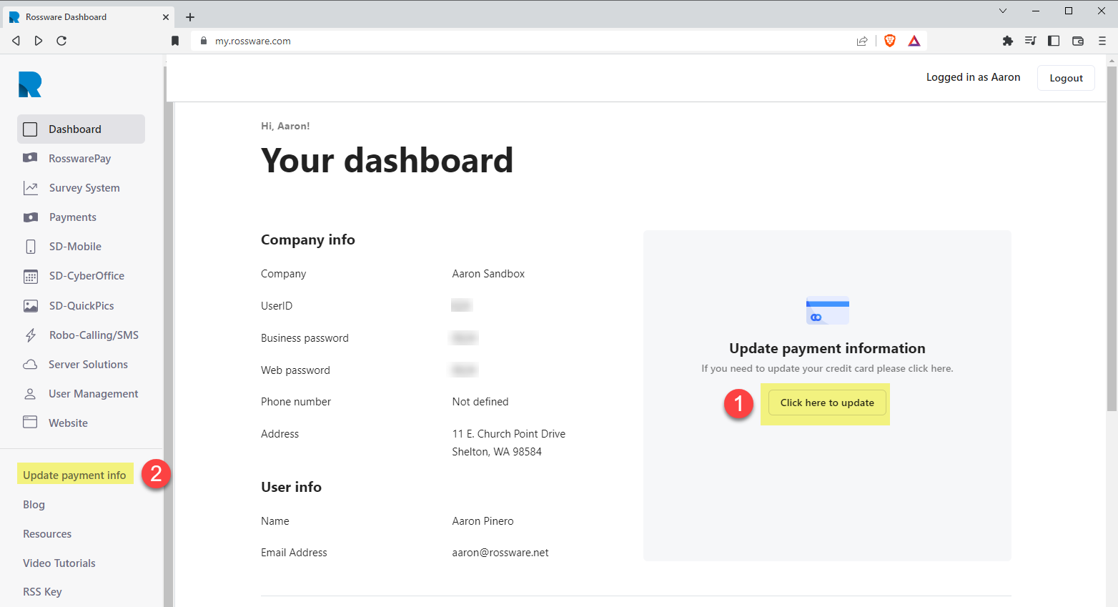Click the SD-QuickPics image icon

click(x=30, y=306)
